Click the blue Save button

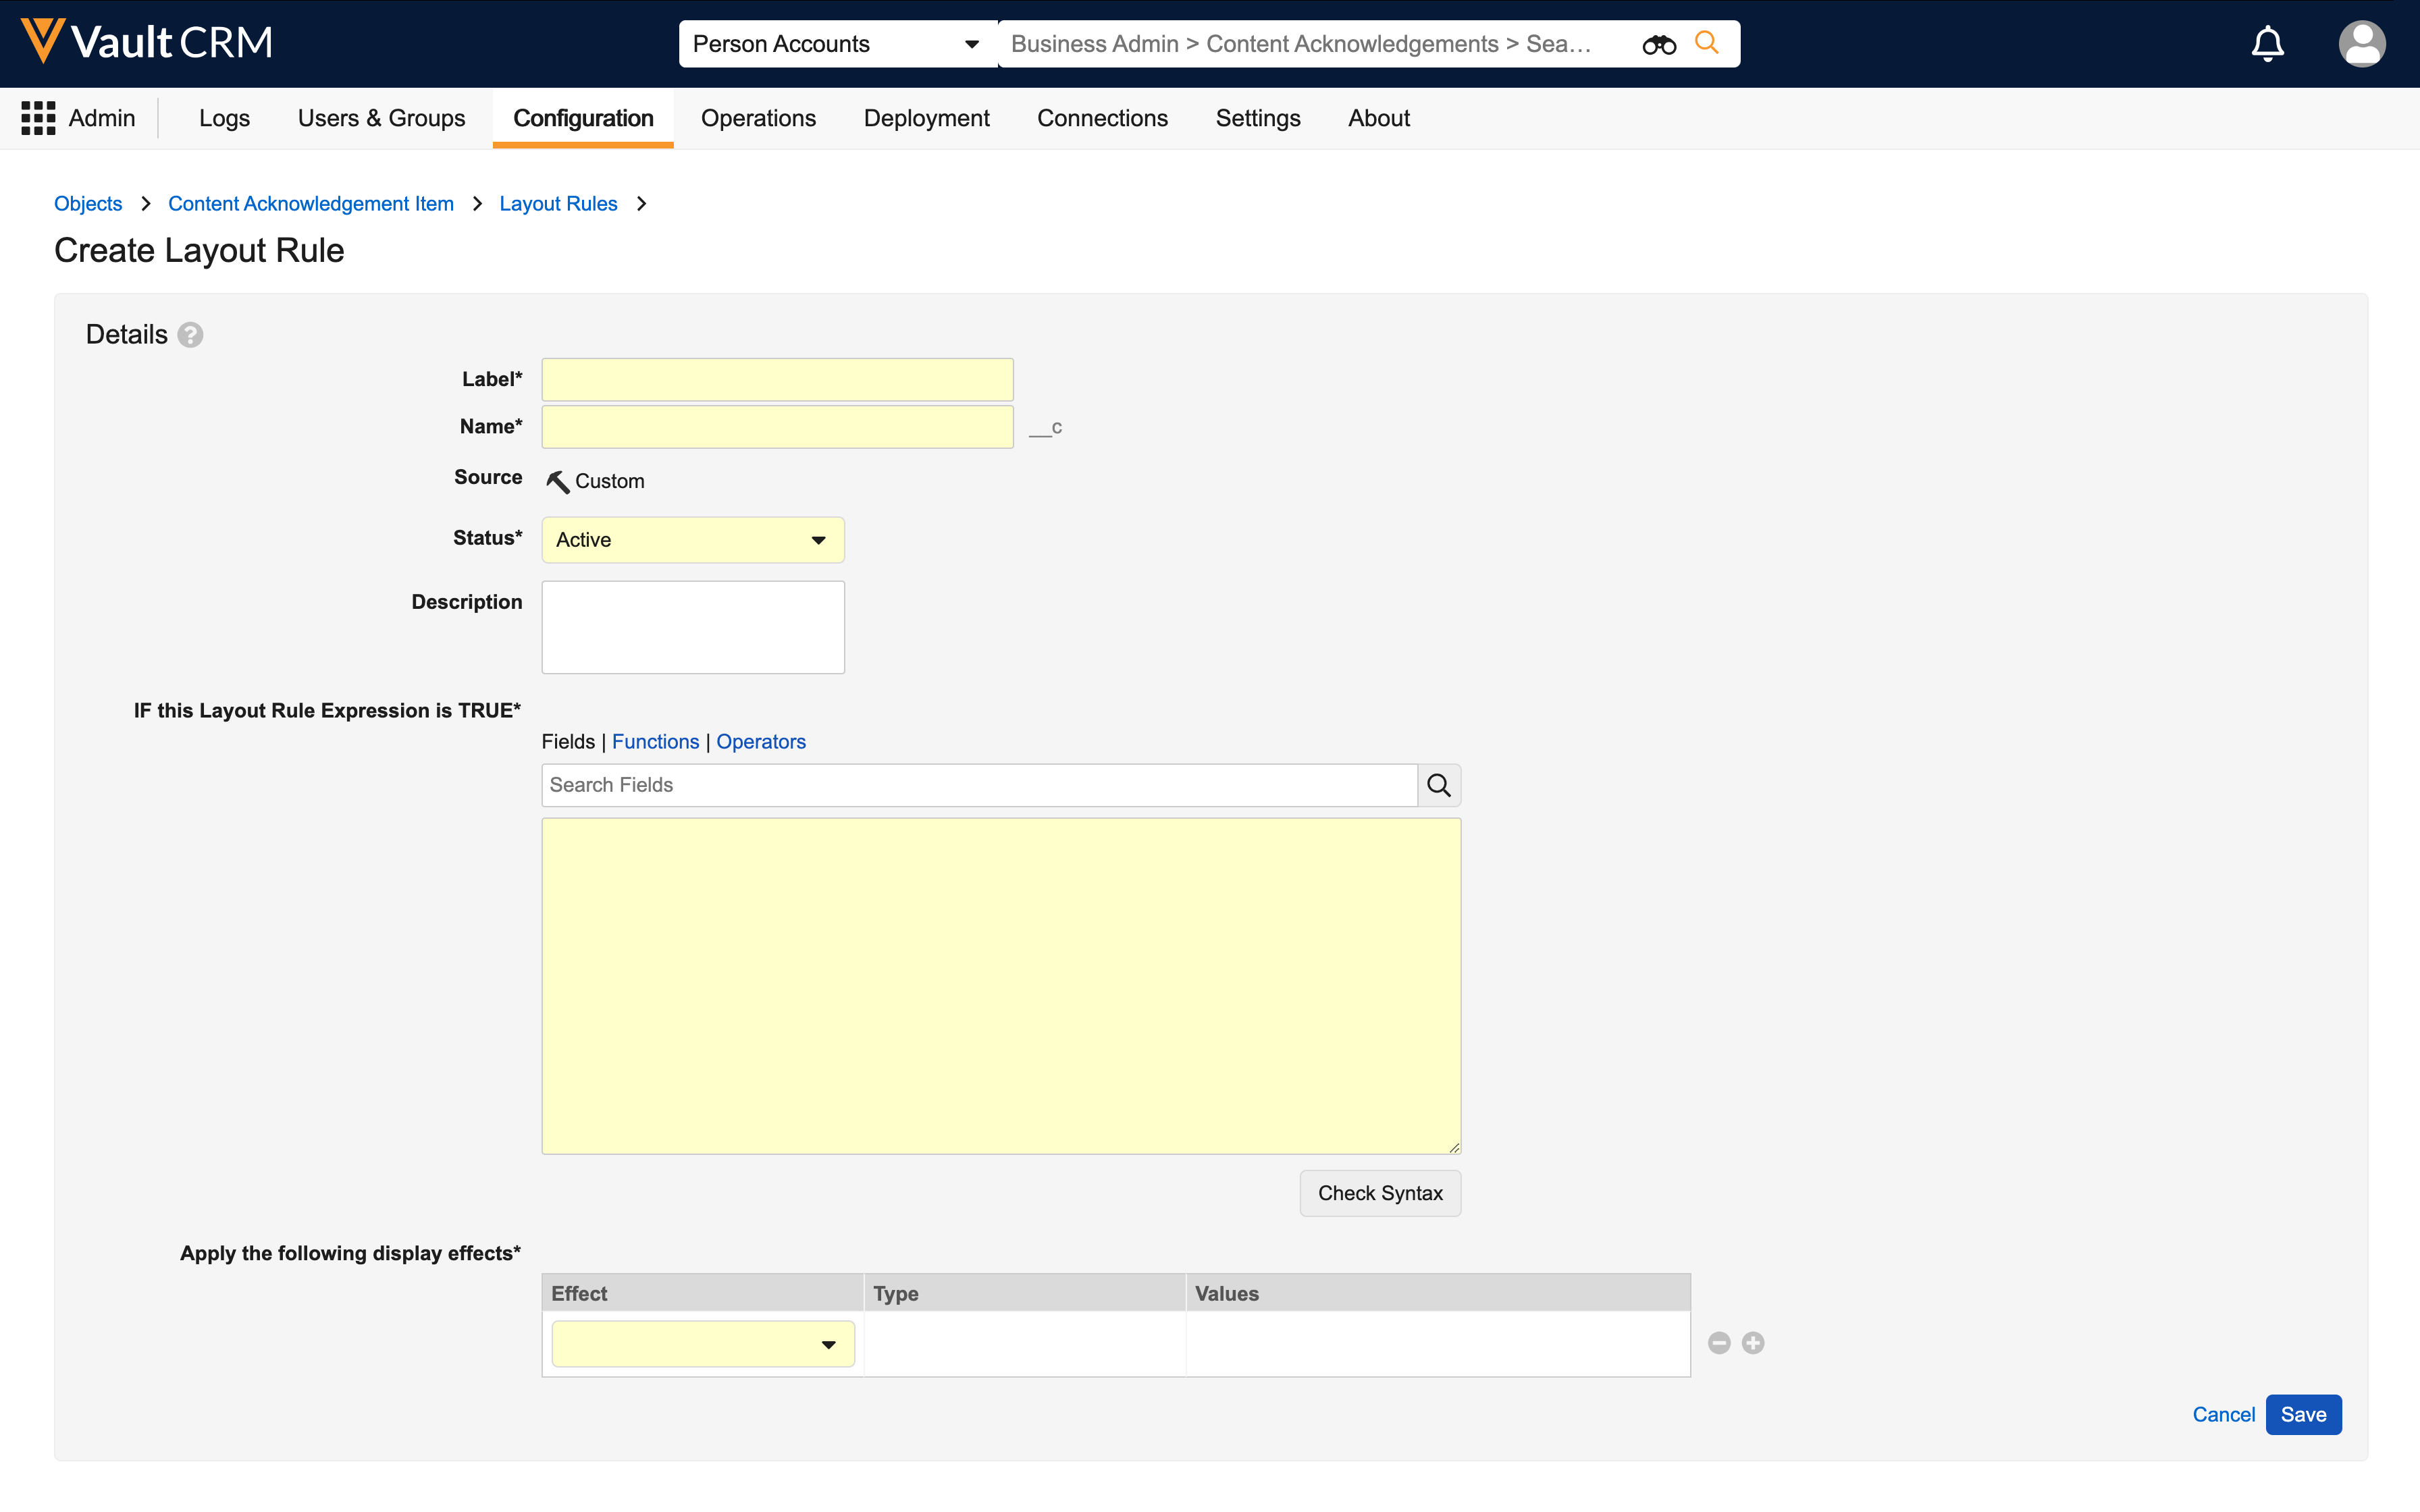[x=2302, y=1414]
